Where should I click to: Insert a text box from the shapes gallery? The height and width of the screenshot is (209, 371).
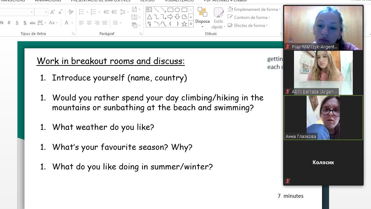pos(149,10)
